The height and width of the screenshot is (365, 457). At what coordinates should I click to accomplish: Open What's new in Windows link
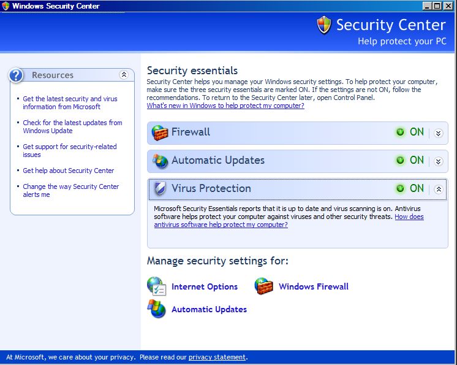tap(225, 106)
